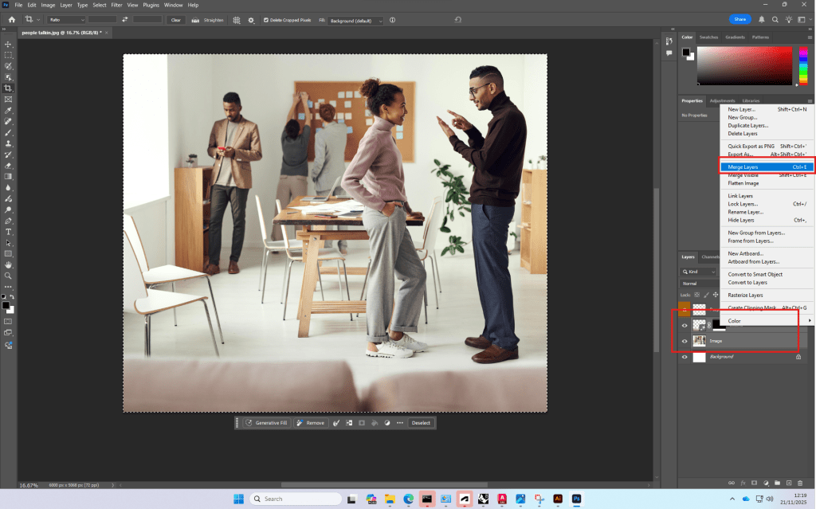Select the Zoom tool
The height and width of the screenshot is (509, 816).
8,276
